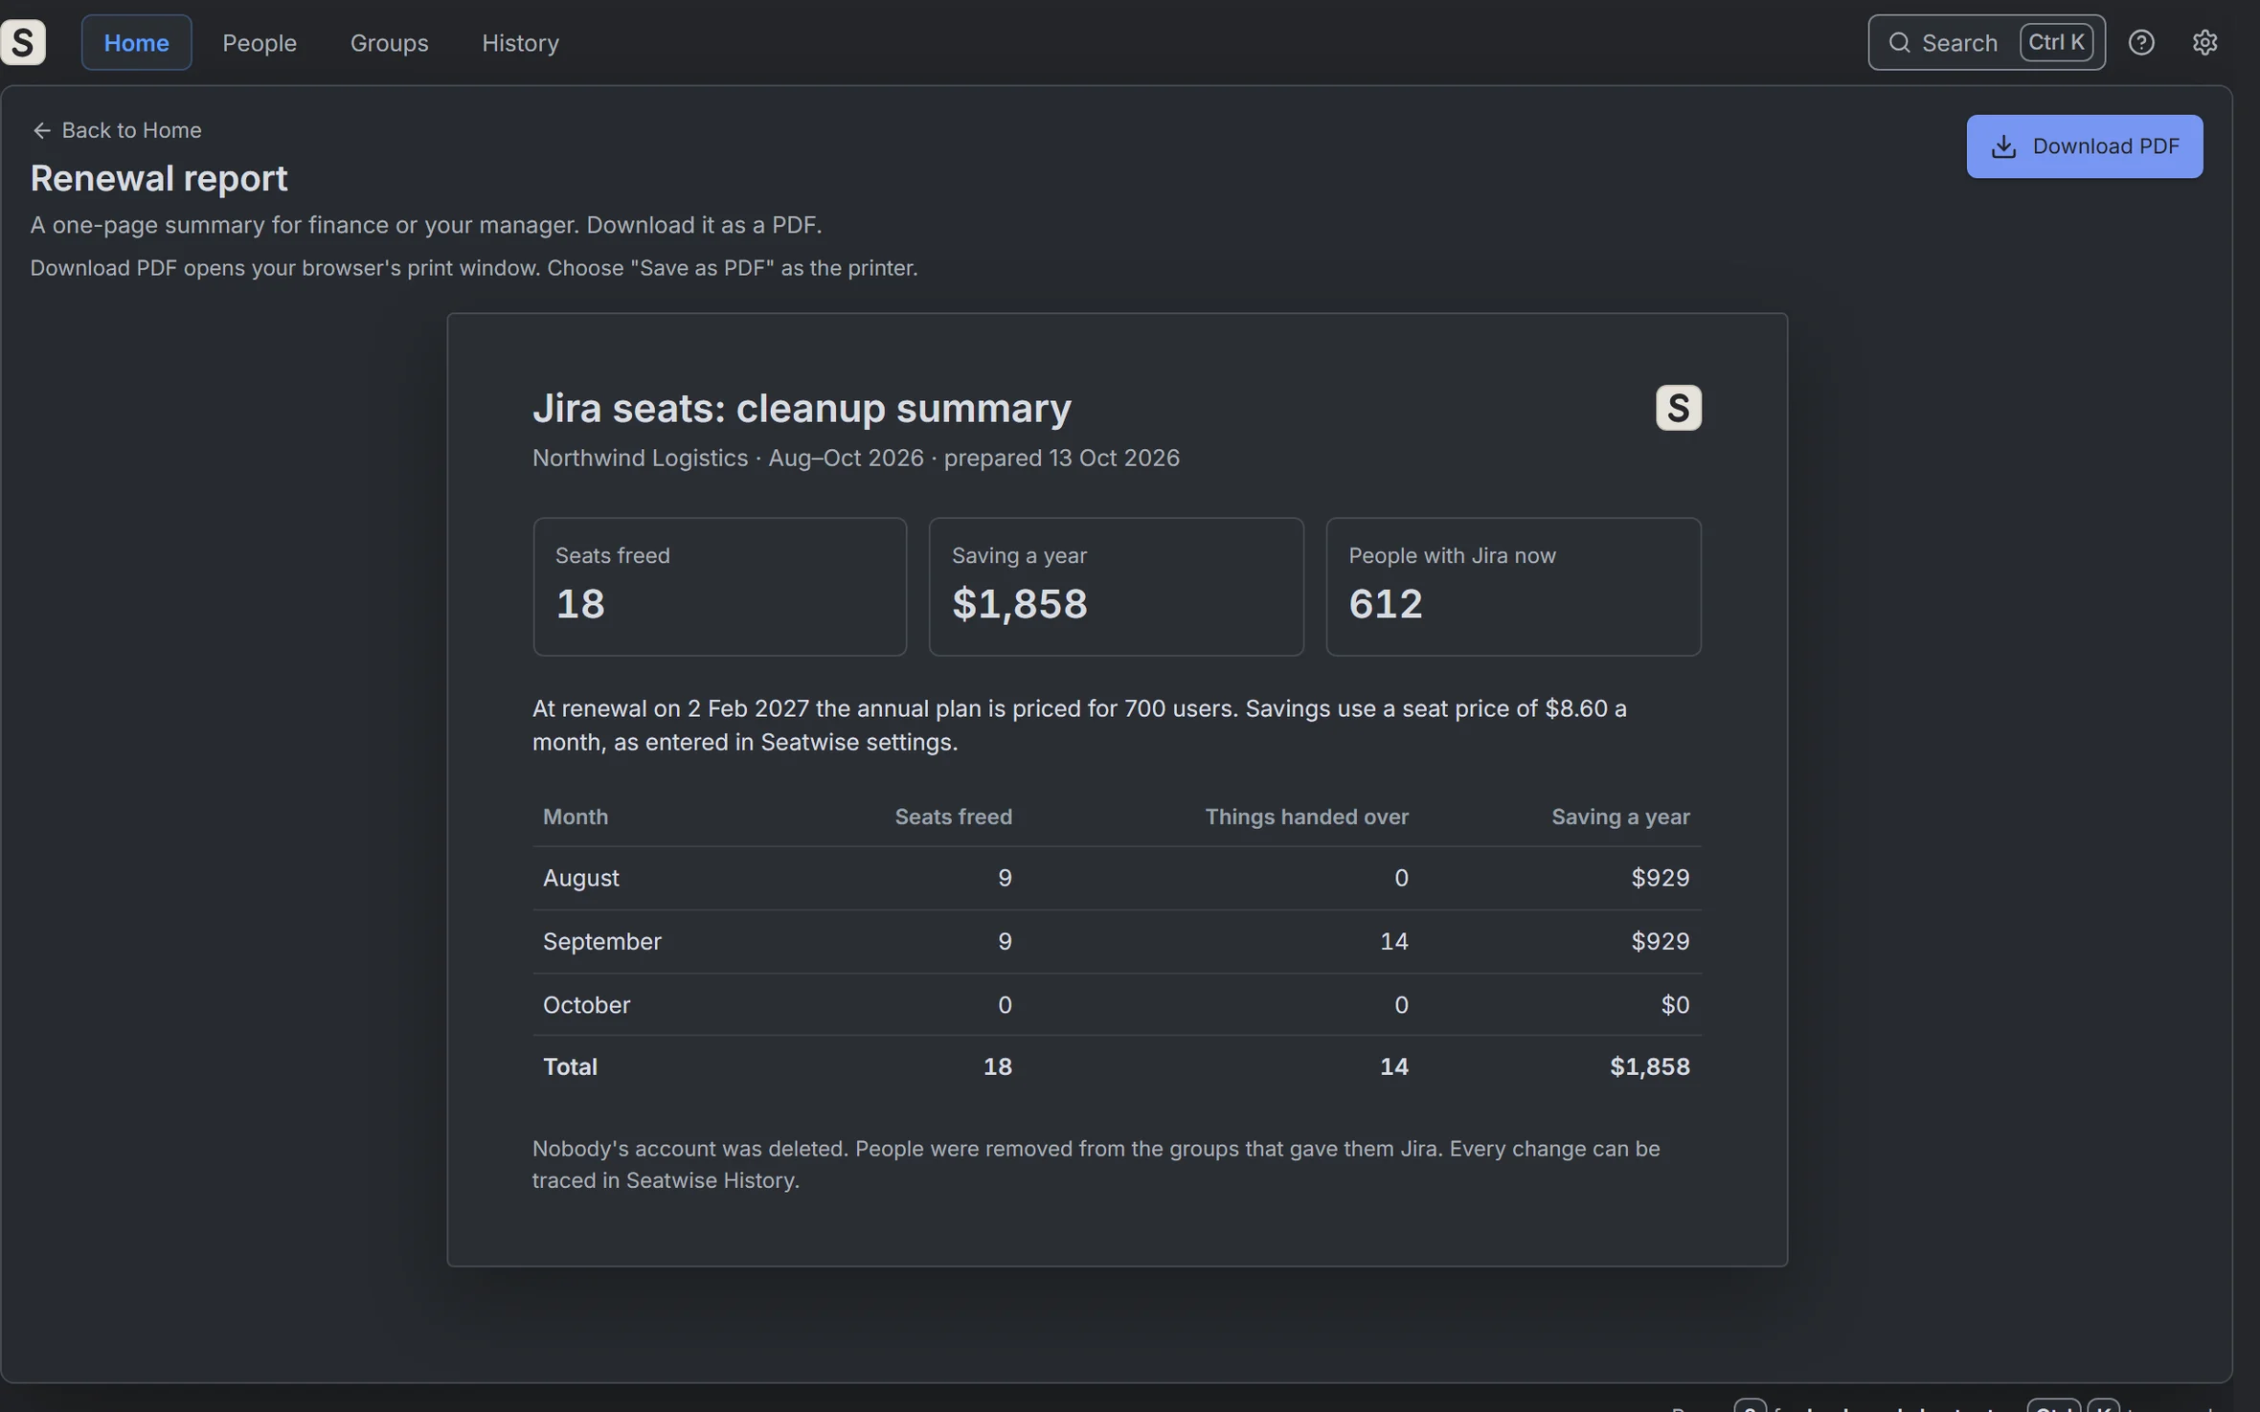Click the Seatwise S logo in navbar

tap(23, 42)
